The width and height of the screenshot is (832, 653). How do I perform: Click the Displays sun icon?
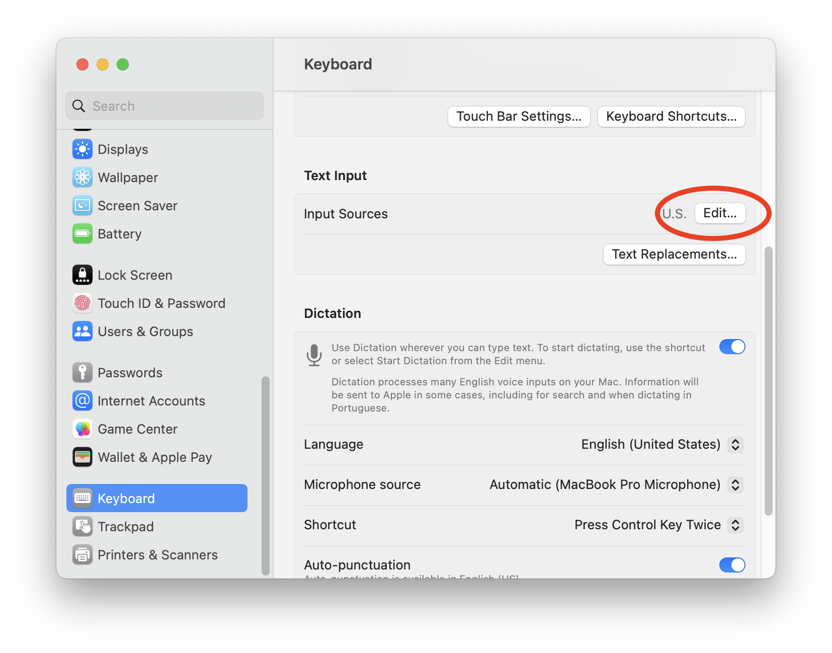point(82,149)
